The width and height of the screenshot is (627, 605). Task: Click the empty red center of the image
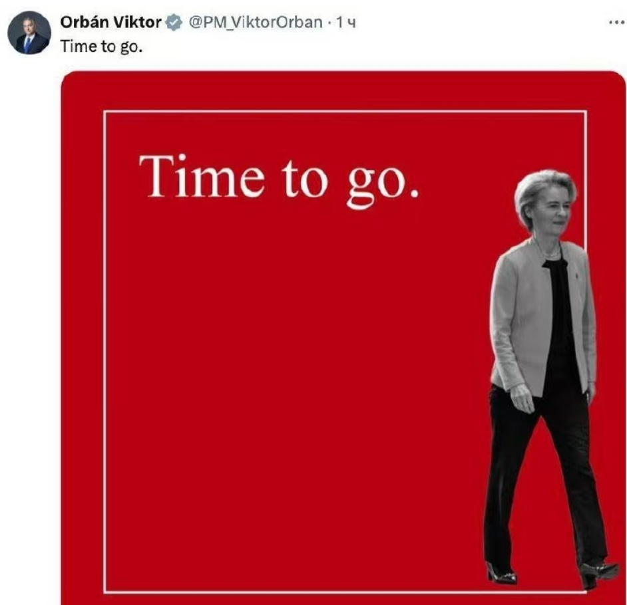coord(300,372)
